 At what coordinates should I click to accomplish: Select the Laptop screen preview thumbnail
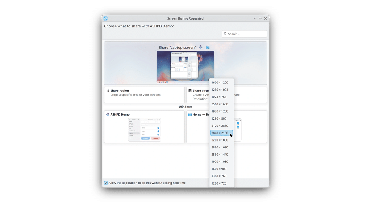click(x=185, y=67)
